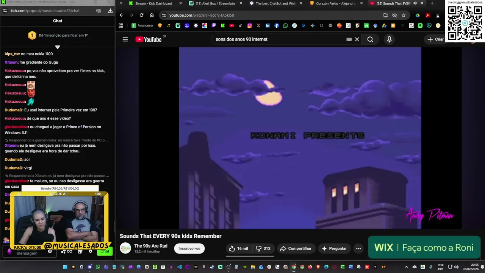The height and width of the screenshot is (273, 485).
Task: Send message with green Chat button
Action: point(105,251)
